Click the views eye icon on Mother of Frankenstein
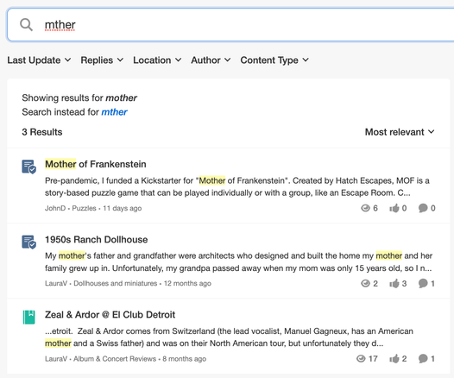454x378 pixels. [365, 208]
